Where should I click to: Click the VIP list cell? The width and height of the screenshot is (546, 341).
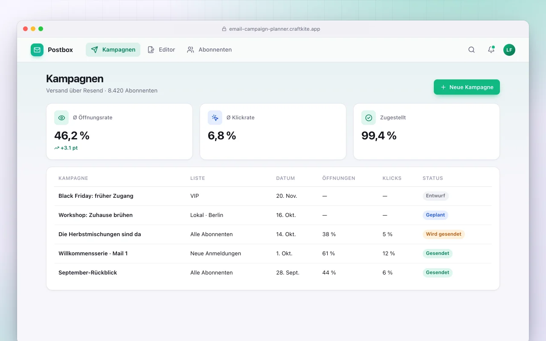pyautogui.click(x=195, y=196)
